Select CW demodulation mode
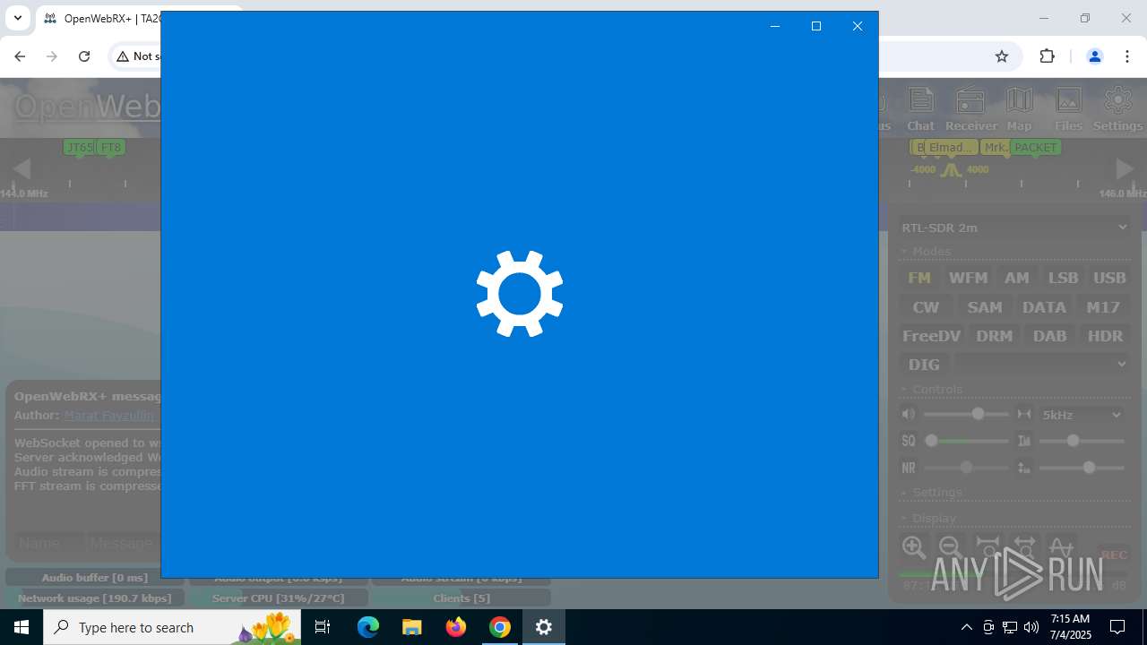 pyautogui.click(x=926, y=307)
